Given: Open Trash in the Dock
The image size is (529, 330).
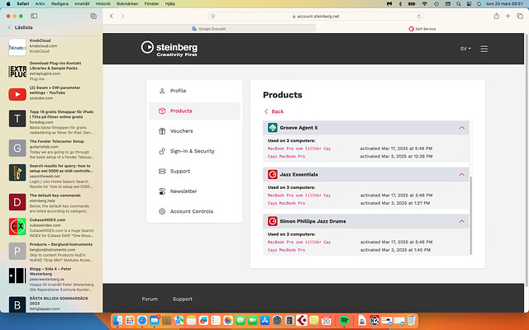Looking at the screenshot, I should (x=411, y=320).
